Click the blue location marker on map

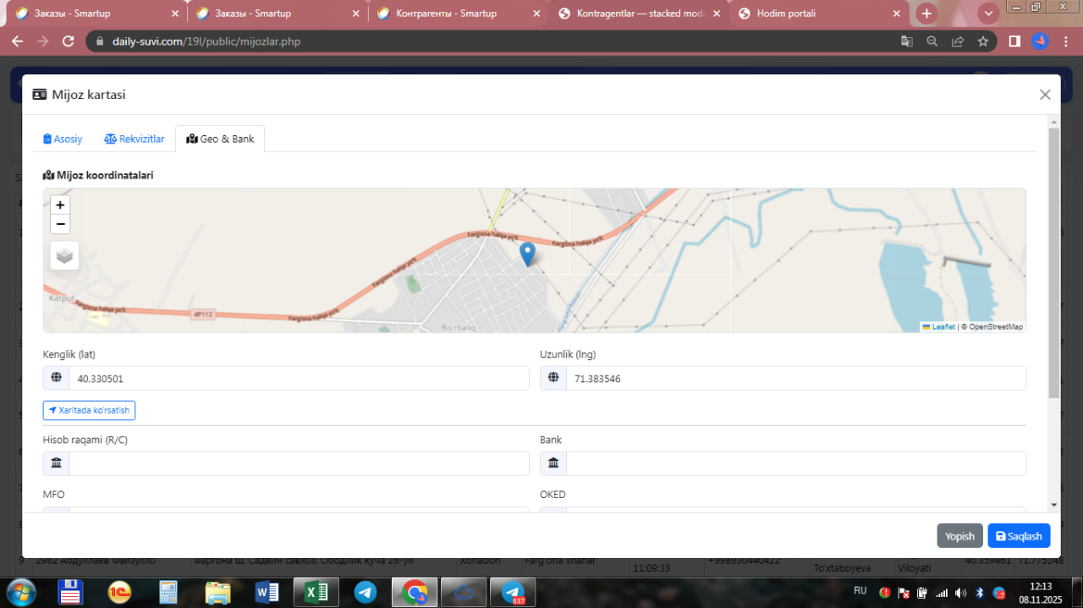(x=527, y=253)
